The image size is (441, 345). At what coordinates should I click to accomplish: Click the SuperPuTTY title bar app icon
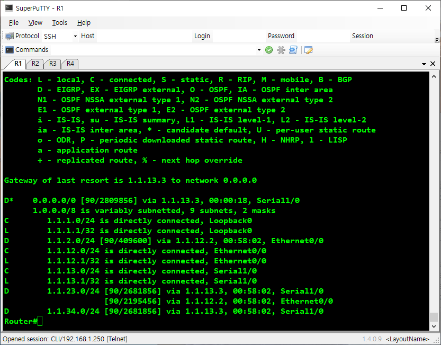pos(9,8)
